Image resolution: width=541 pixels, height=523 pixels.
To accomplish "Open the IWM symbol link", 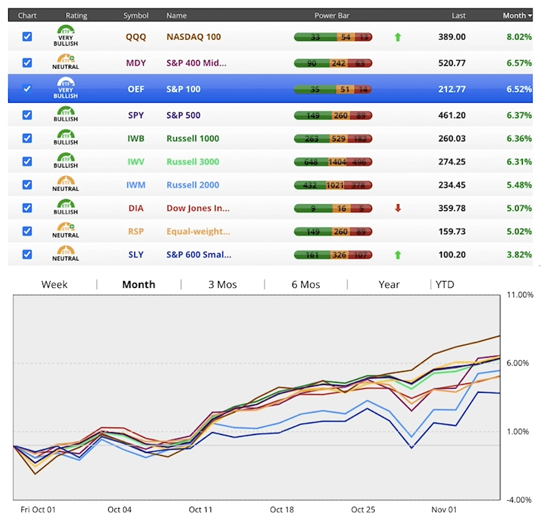I will 136,185.
